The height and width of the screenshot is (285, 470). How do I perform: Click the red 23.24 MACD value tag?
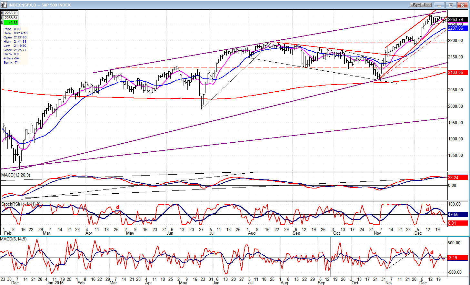(458, 178)
